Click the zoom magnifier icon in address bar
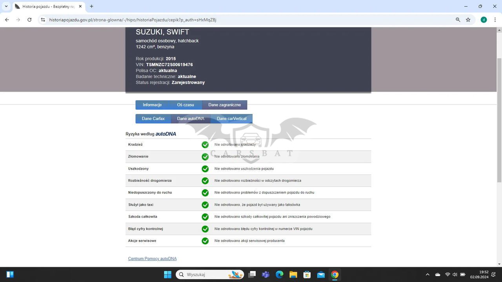Image resolution: width=502 pixels, height=282 pixels. [x=458, y=20]
